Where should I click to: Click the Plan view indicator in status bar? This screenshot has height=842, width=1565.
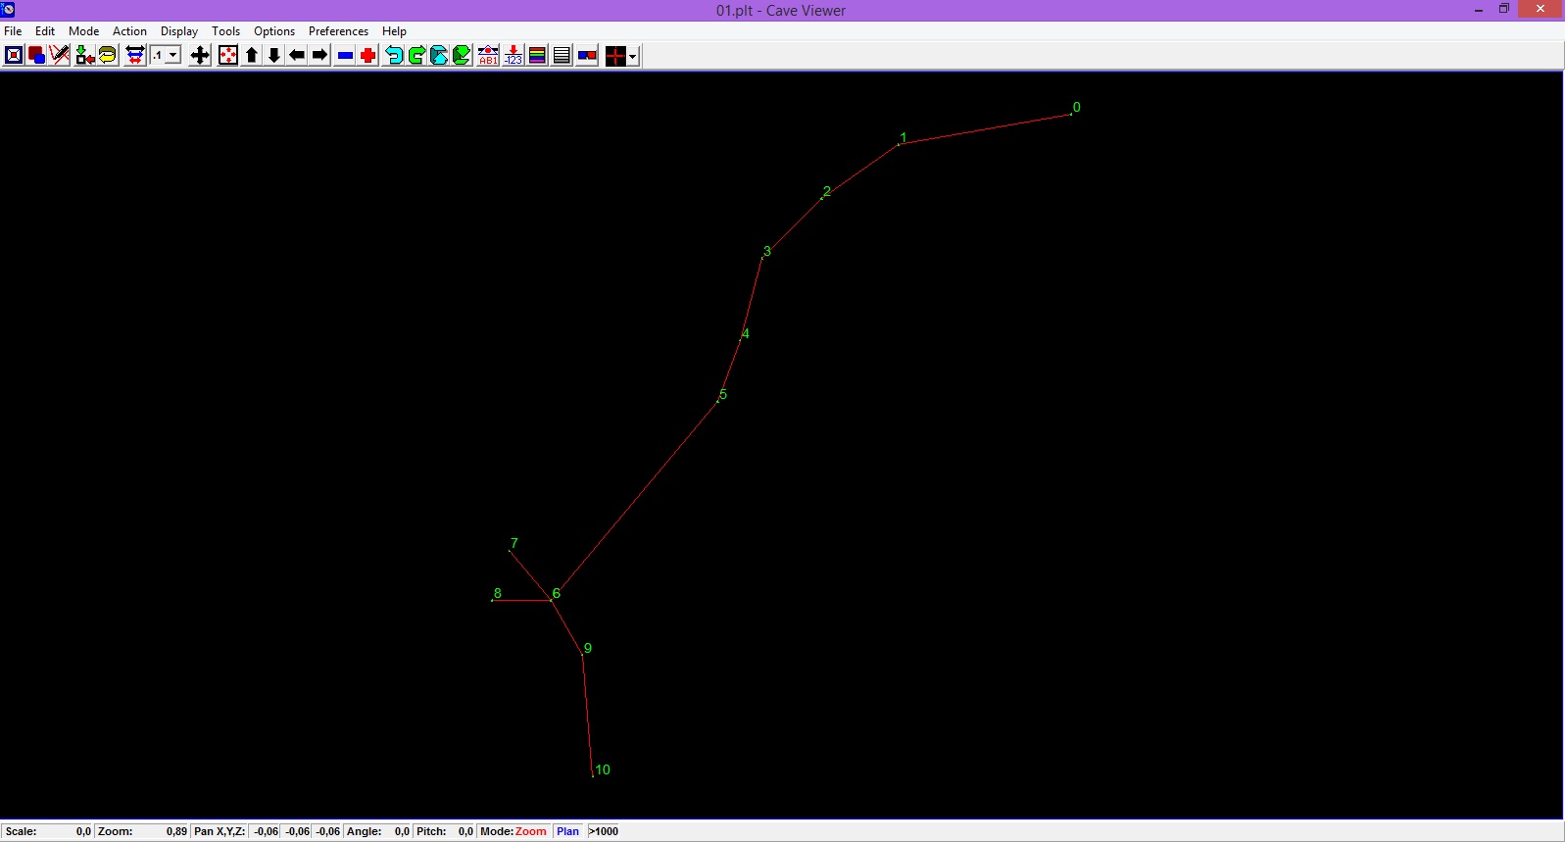pyautogui.click(x=567, y=831)
